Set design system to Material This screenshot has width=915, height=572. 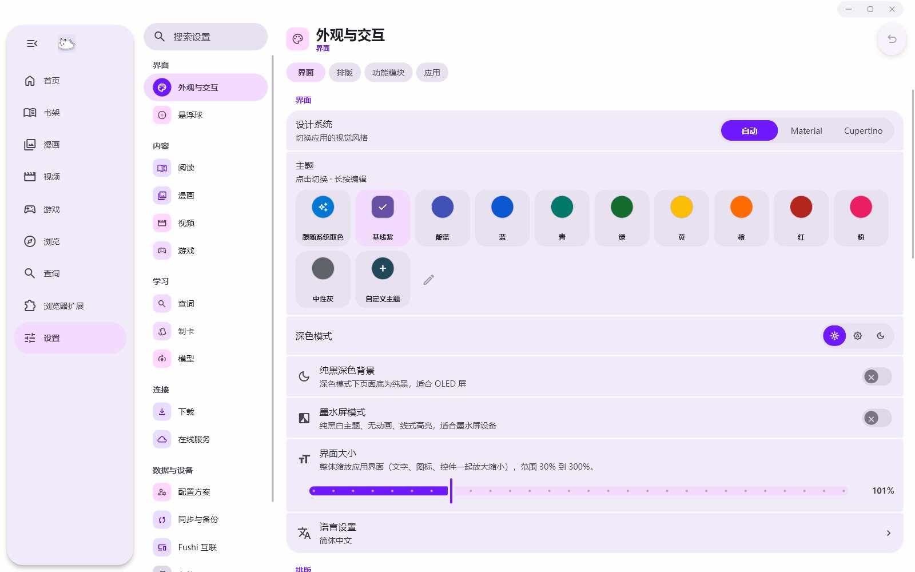(806, 131)
